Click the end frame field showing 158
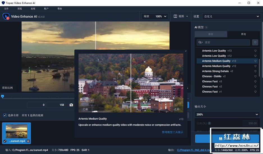This screenshot has height=154, width=263. click(56, 105)
